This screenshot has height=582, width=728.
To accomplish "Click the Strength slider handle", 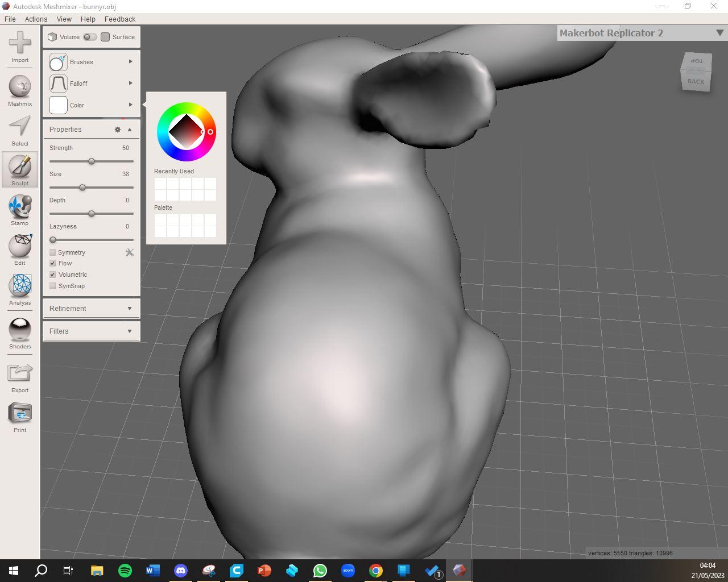I will (92, 161).
